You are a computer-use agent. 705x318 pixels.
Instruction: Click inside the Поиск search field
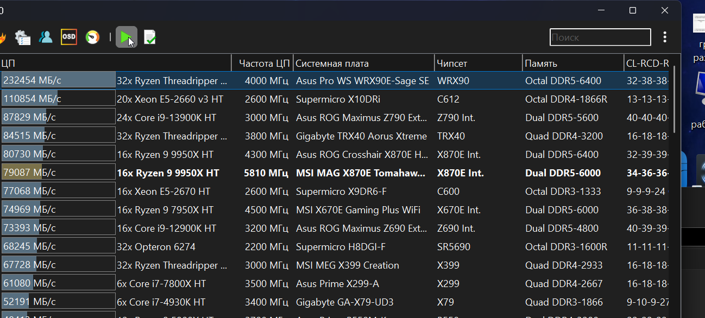point(600,37)
